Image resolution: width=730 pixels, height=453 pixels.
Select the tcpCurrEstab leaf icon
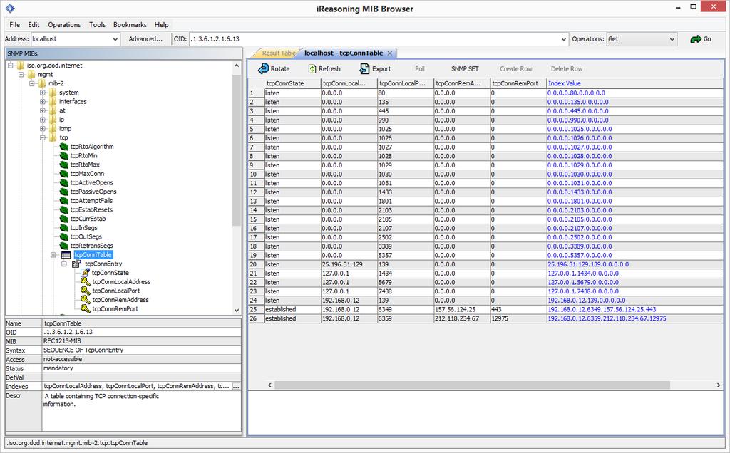click(x=63, y=219)
